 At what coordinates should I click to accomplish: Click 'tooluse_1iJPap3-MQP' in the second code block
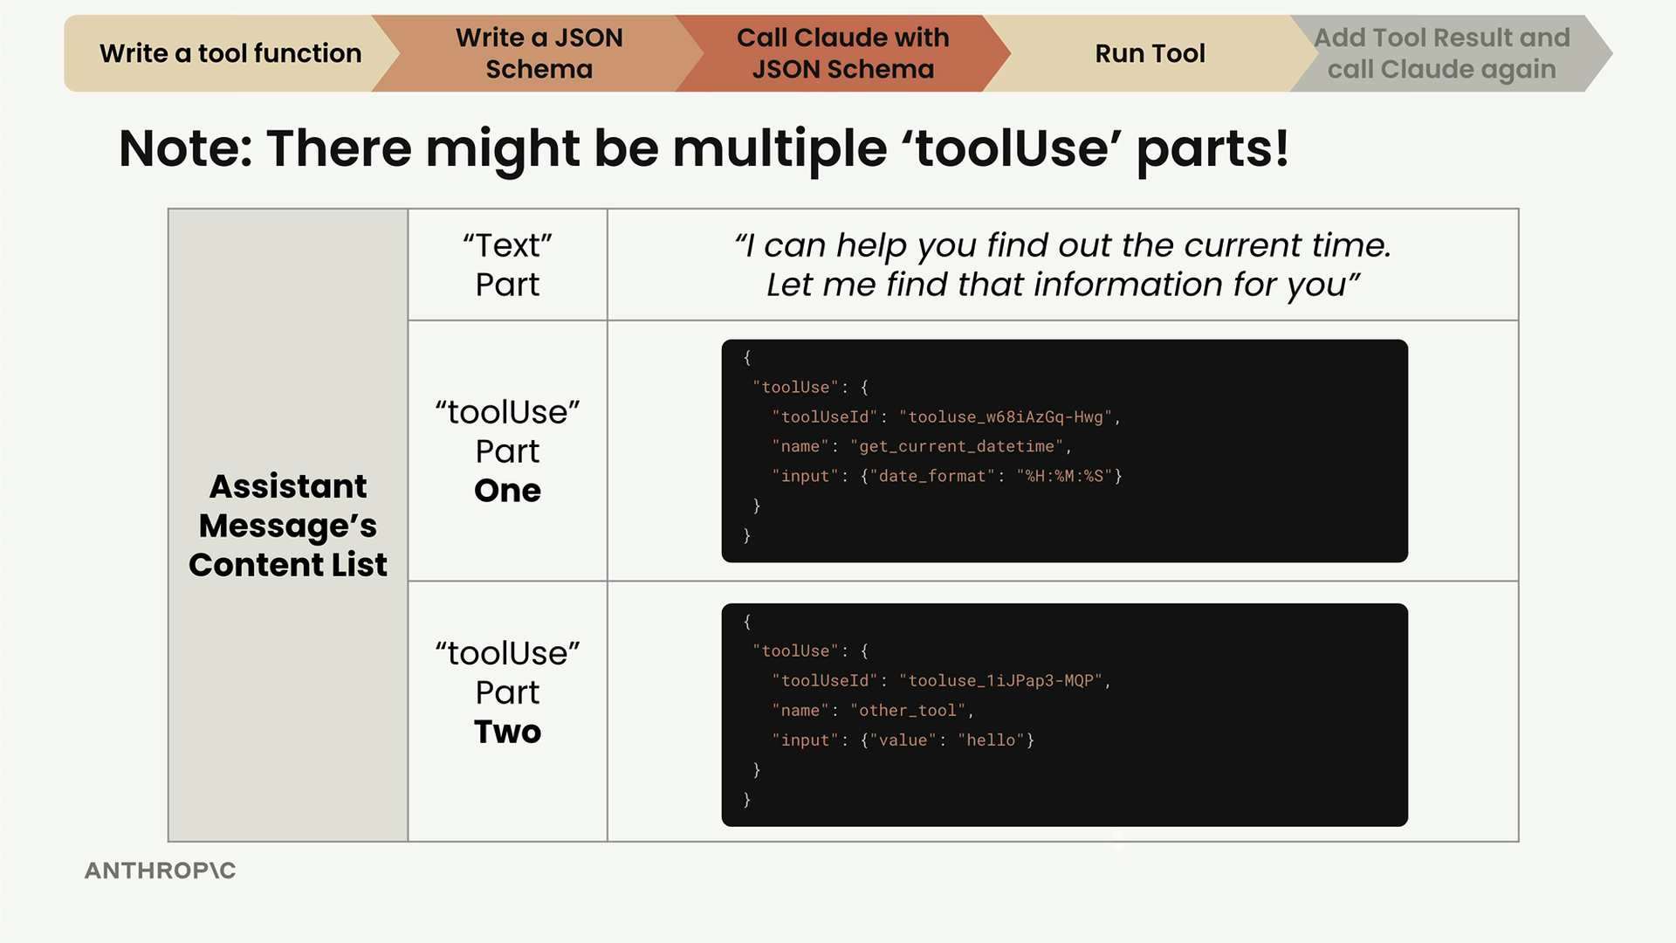click(x=1001, y=680)
